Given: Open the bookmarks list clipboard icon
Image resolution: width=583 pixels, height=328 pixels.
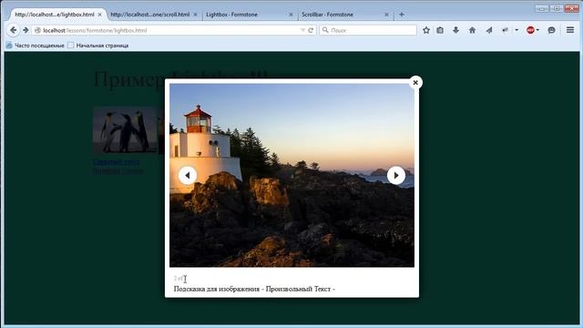Looking at the screenshot, I should 440,30.
